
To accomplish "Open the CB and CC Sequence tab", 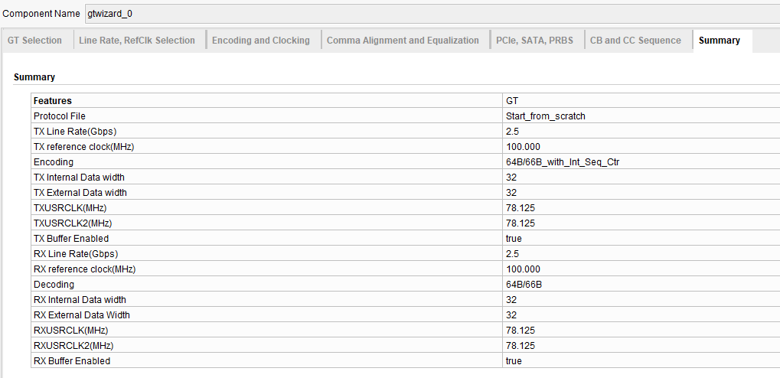I will 636,41.
